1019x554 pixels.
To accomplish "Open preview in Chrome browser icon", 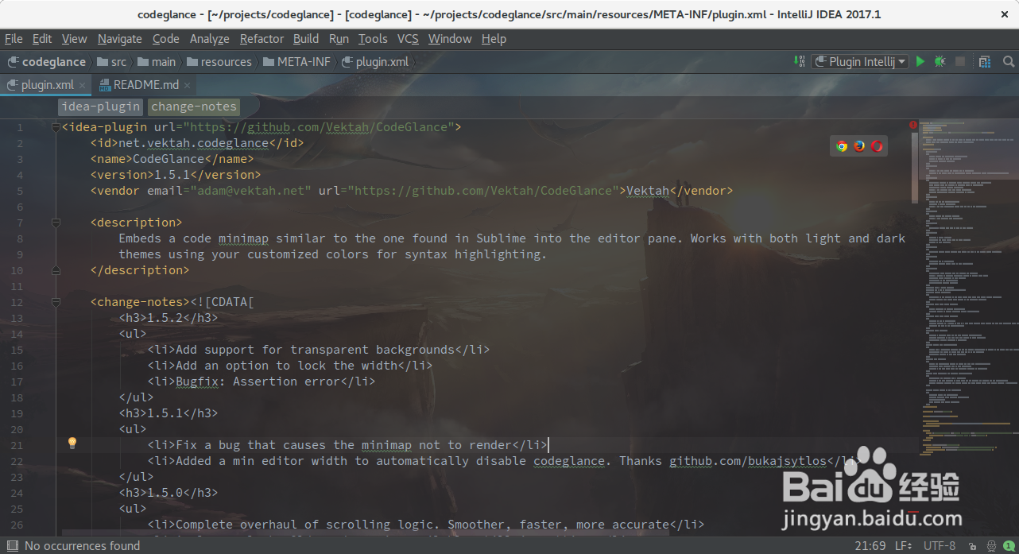I will click(842, 145).
